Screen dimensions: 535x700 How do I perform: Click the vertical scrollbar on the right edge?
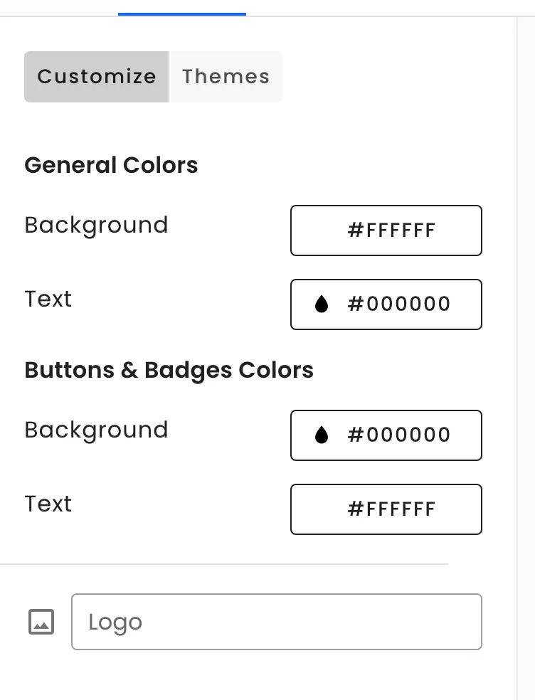(x=526, y=356)
